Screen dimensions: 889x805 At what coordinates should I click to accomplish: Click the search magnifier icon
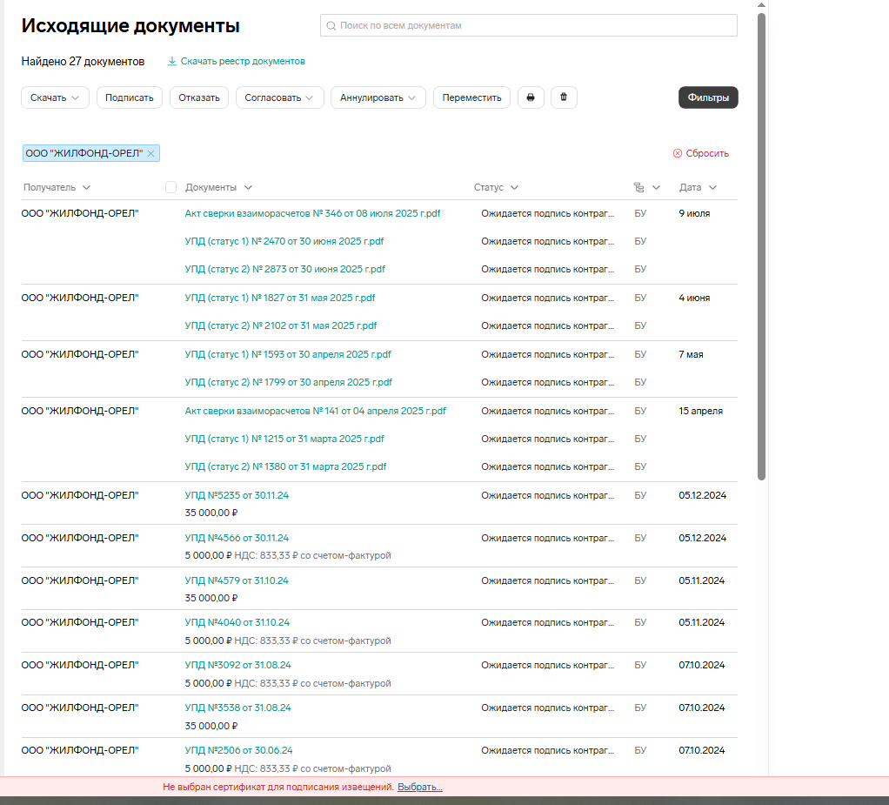coord(331,25)
